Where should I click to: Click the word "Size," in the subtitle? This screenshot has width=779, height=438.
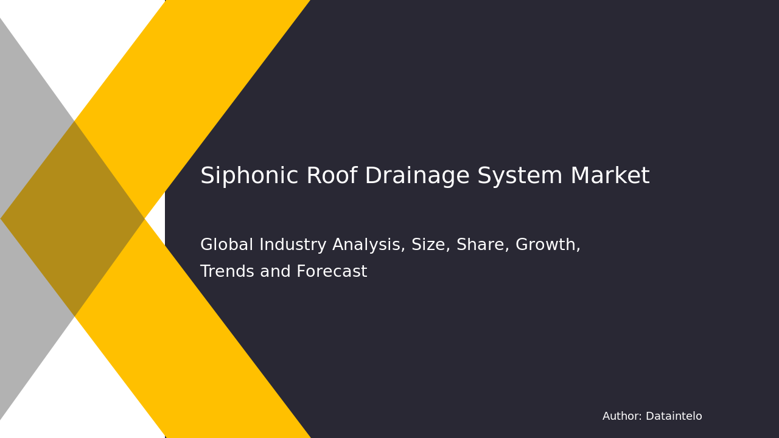(430, 244)
